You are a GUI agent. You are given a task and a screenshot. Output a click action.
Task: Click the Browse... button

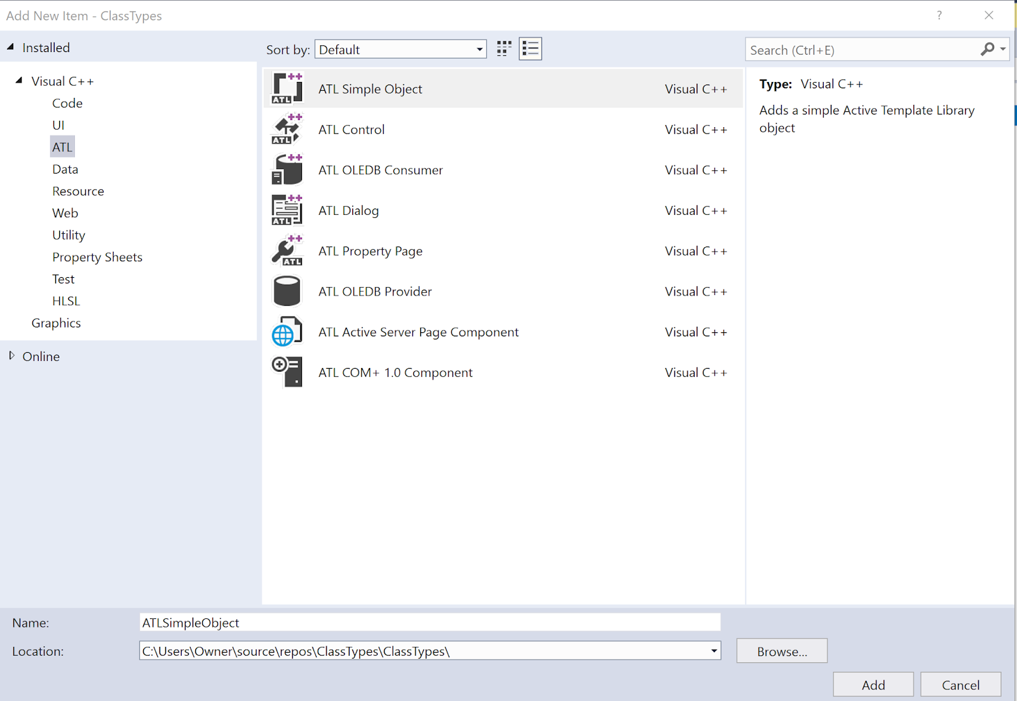(x=782, y=651)
